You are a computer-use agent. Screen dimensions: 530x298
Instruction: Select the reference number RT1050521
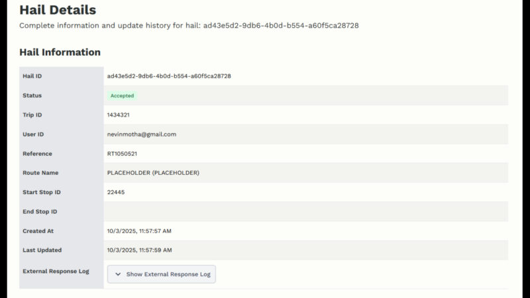pos(122,154)
